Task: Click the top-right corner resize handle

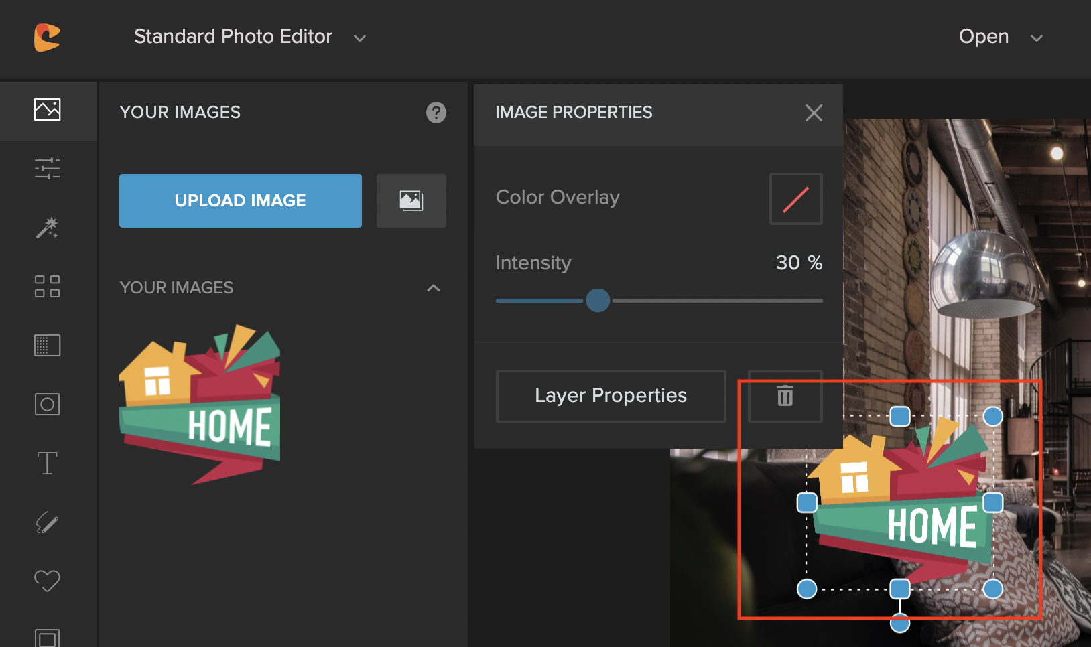Action: (x=993, y=417)
